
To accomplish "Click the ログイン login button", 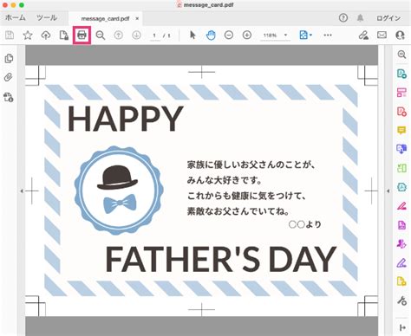I will point(388,18).
